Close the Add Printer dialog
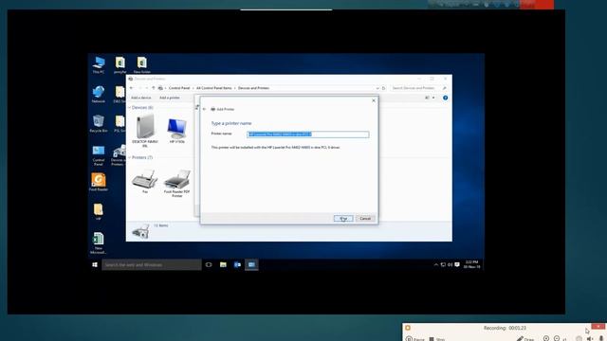607x341 pixels. 374,100
